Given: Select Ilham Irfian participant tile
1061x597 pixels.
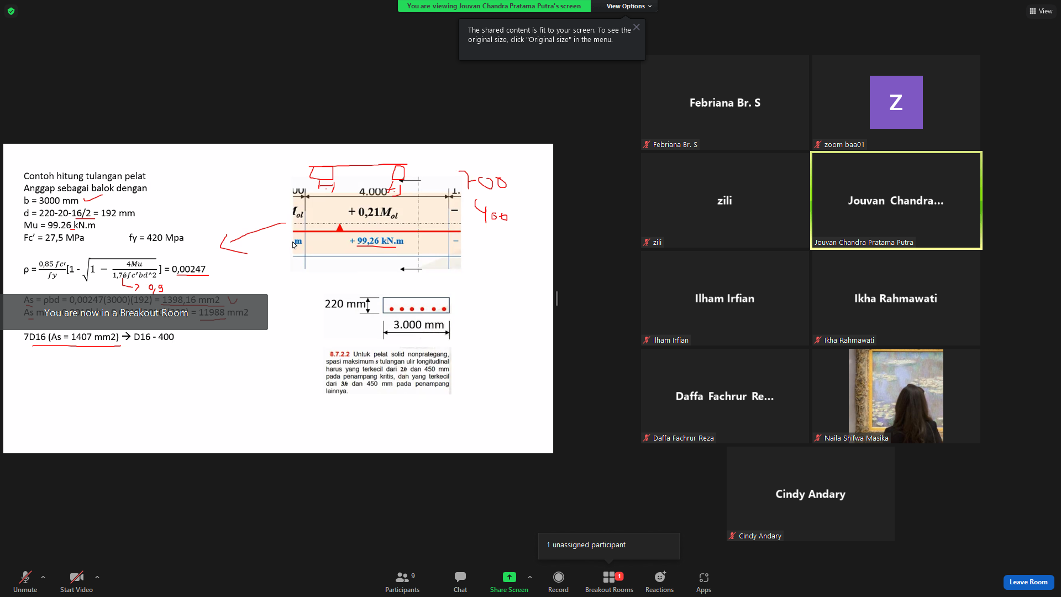Looking at the screenshot, I should (x=724, y=298).
